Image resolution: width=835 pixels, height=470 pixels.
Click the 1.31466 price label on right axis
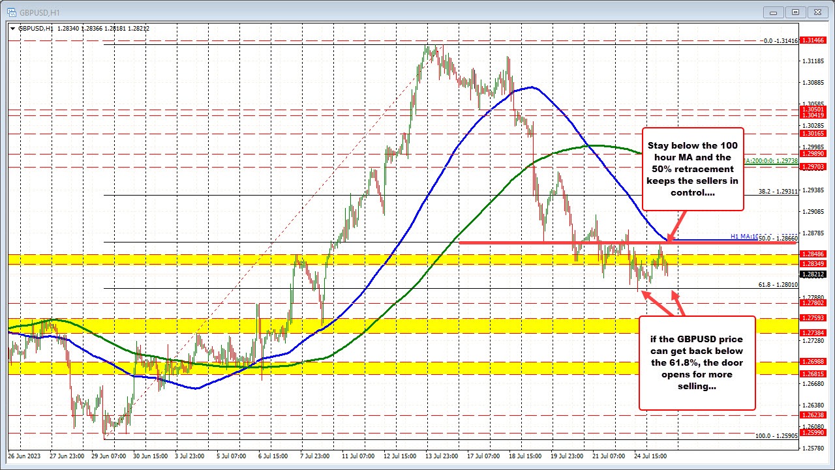(814, 40)
